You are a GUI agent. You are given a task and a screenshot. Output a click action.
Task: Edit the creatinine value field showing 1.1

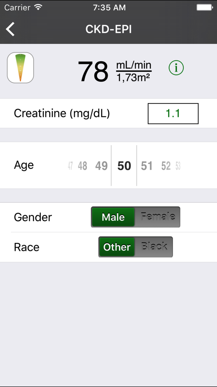pyautogui.click(x=173, y=113)
